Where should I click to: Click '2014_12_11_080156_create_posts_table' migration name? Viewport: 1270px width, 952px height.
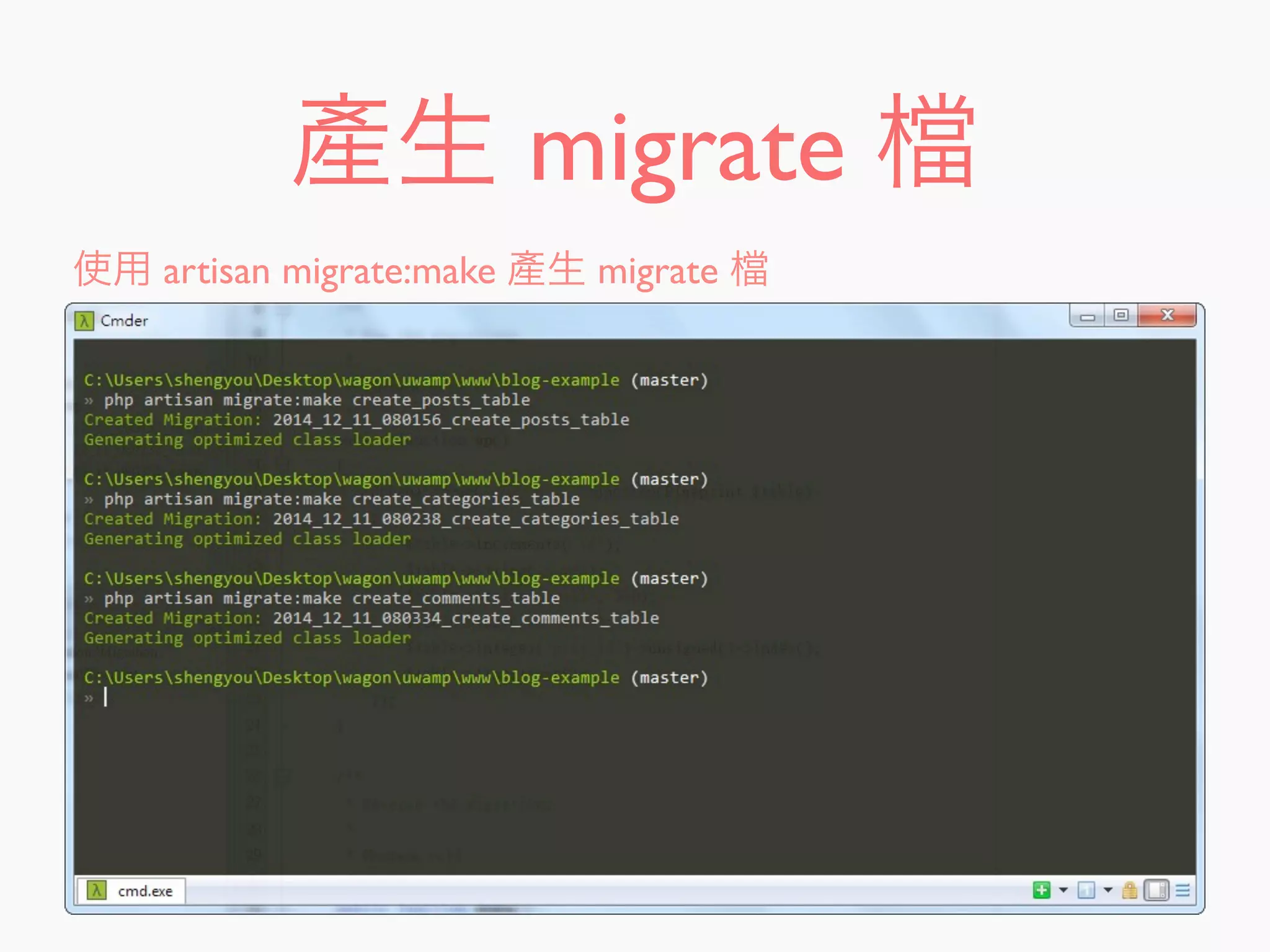click(x=451, y=420)
